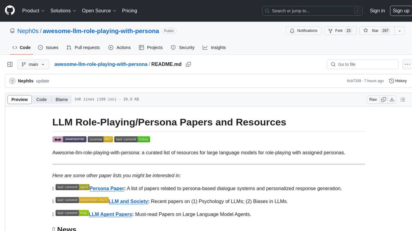
Task: Open the repository root breadcrumb link
Action: coord(101,64)
